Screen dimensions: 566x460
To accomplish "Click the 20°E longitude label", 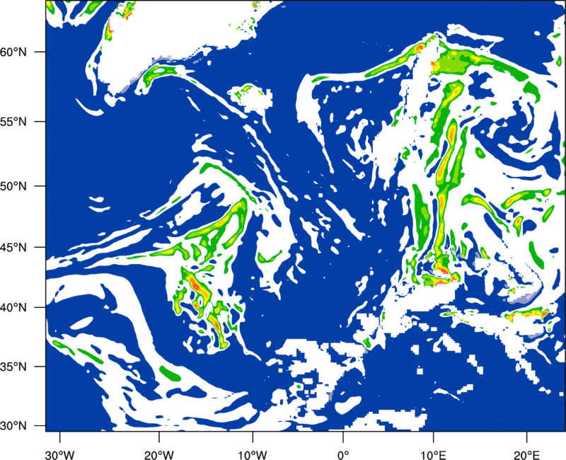I will tap(526, 454).
